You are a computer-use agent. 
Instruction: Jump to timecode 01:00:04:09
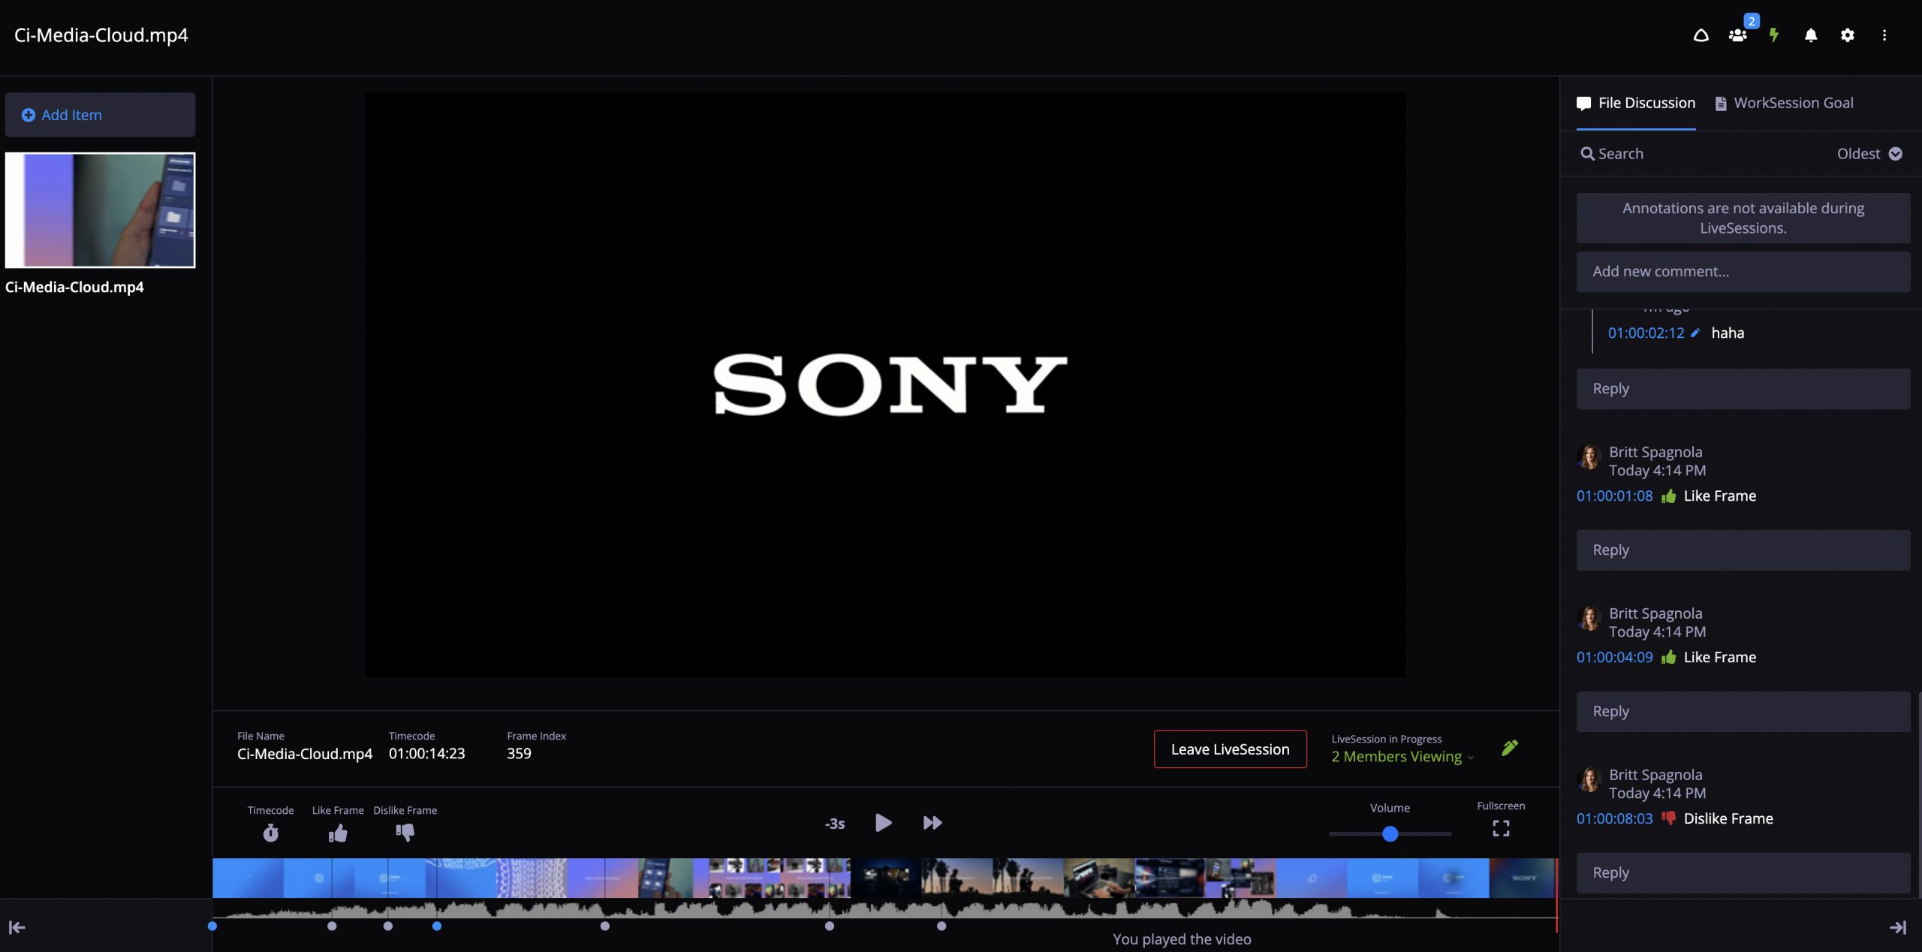pyautogui.click(x=1614, y=658)
